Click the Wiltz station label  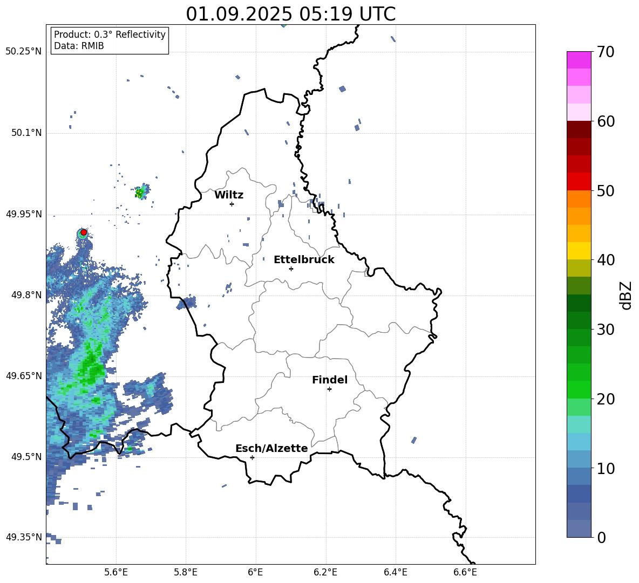[229, 195]
